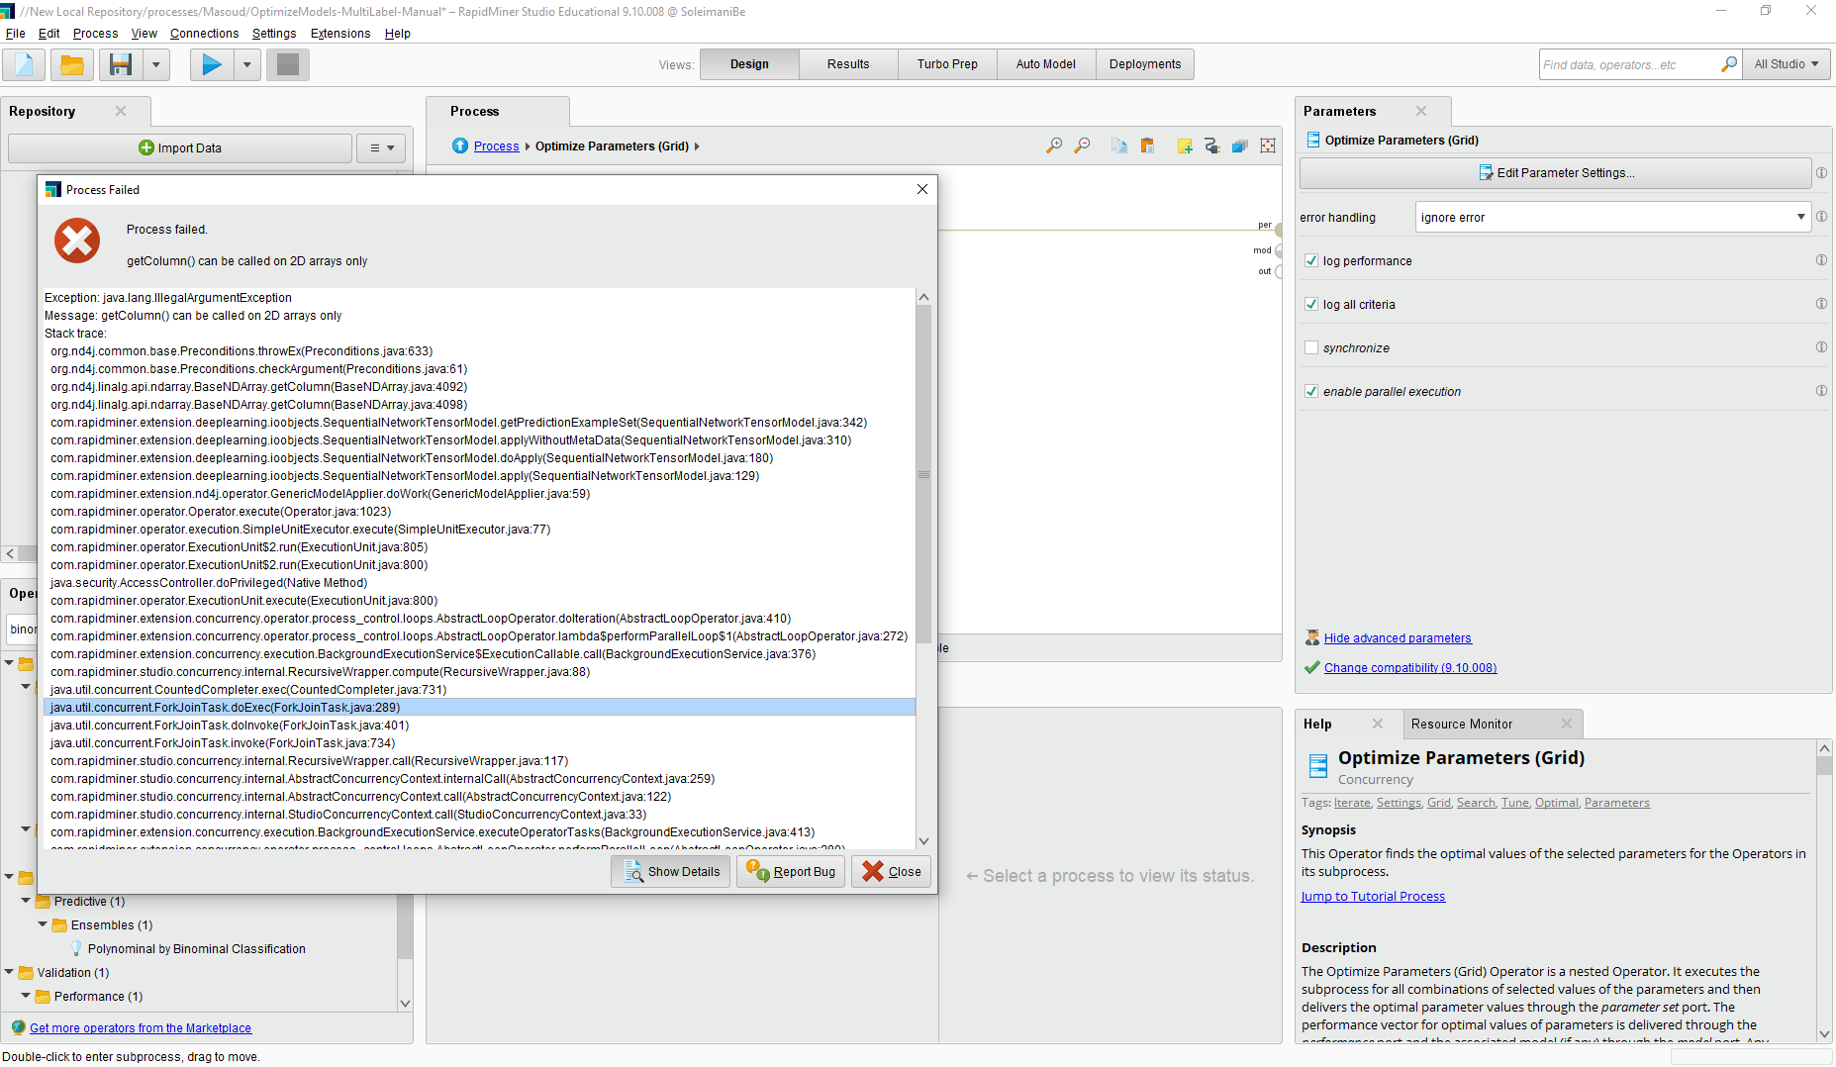
Task: Zoom out on the process canvas
Action: click(1082, 145)
